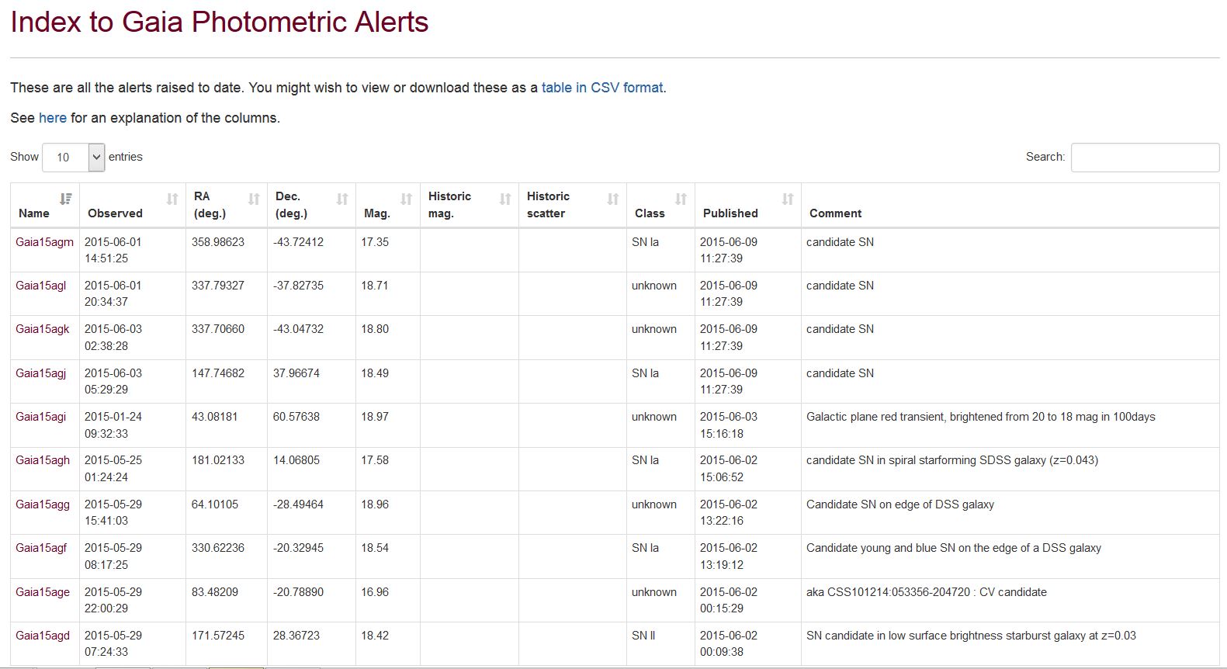The height and width of the screenshot is (669, 1227).
Task: Open the Gaia15agl alert link
Action: click(x=41, y=286)
